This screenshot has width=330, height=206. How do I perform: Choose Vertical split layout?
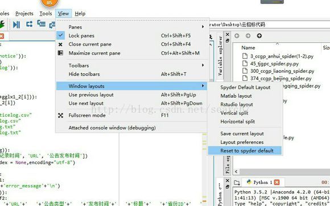tap(245, 113)
